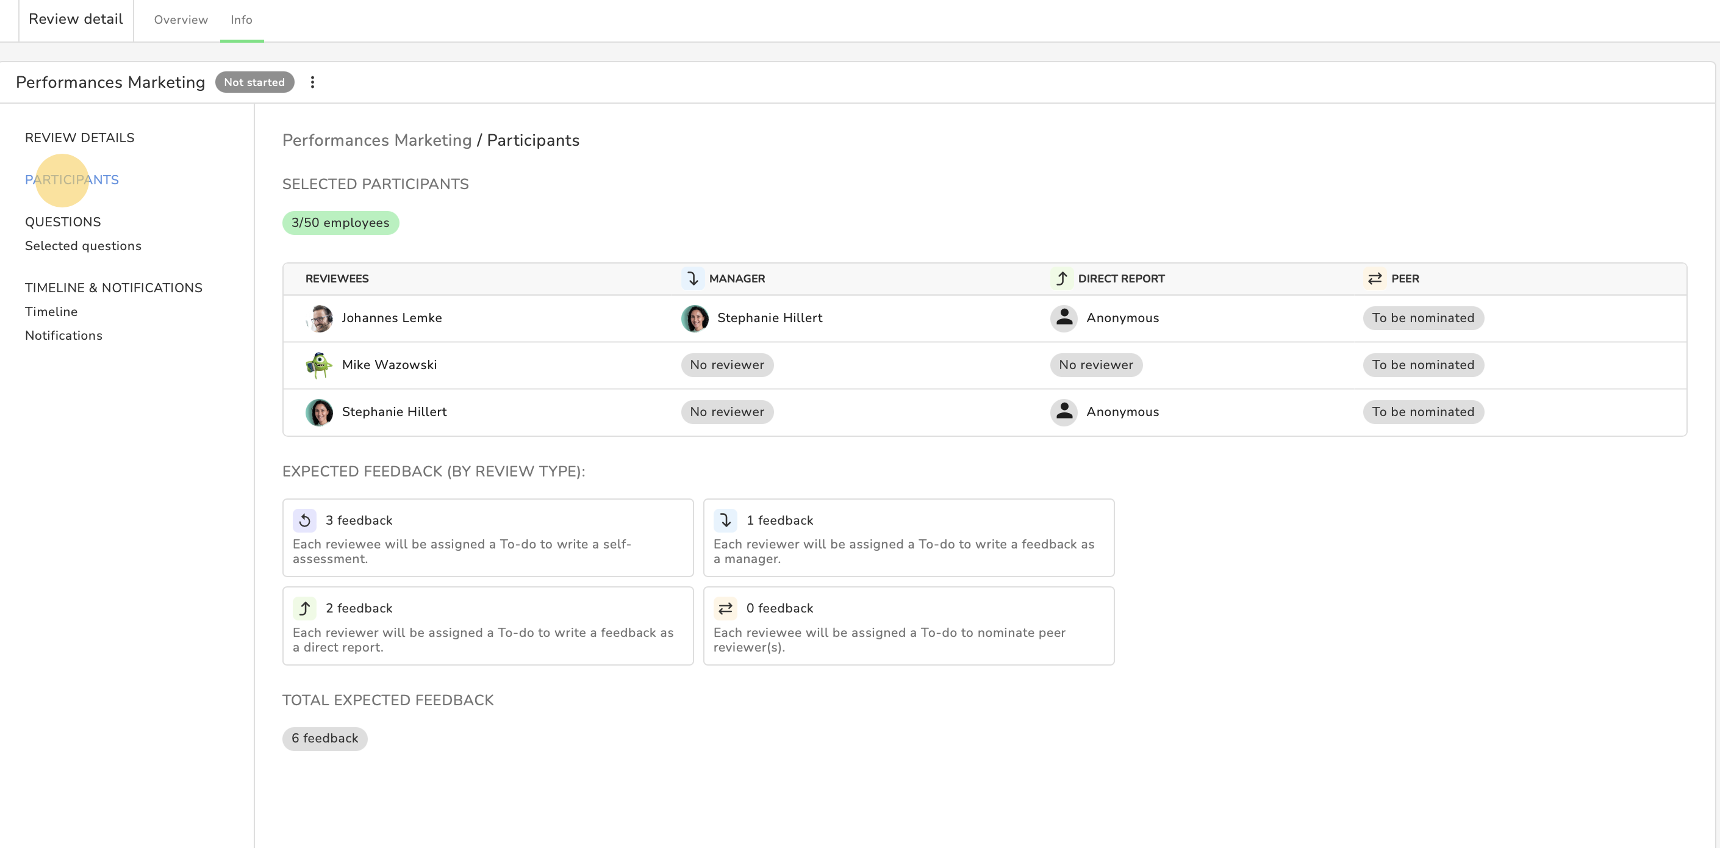Click the manager feedback card arrow icon
Image resolution: width=1720 pixels, height=848 pixels.
coord(725,520)
